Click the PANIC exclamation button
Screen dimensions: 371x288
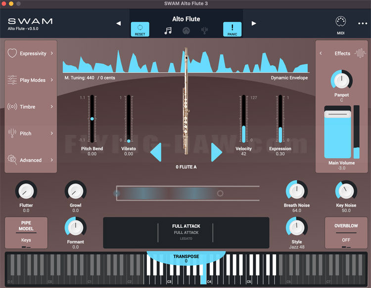232,29
